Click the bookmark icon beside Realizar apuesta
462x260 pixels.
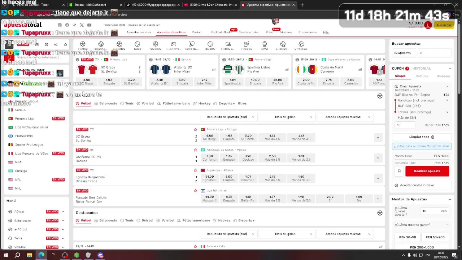(399, 171)
